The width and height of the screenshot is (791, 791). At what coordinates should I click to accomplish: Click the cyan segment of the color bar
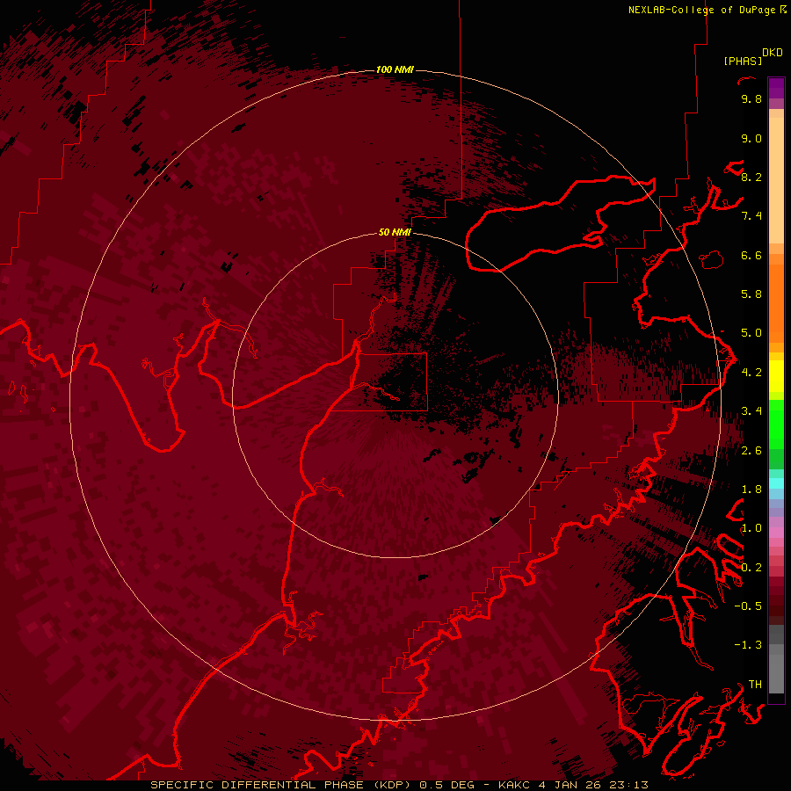pyautogui.click(x=776, y=483)
